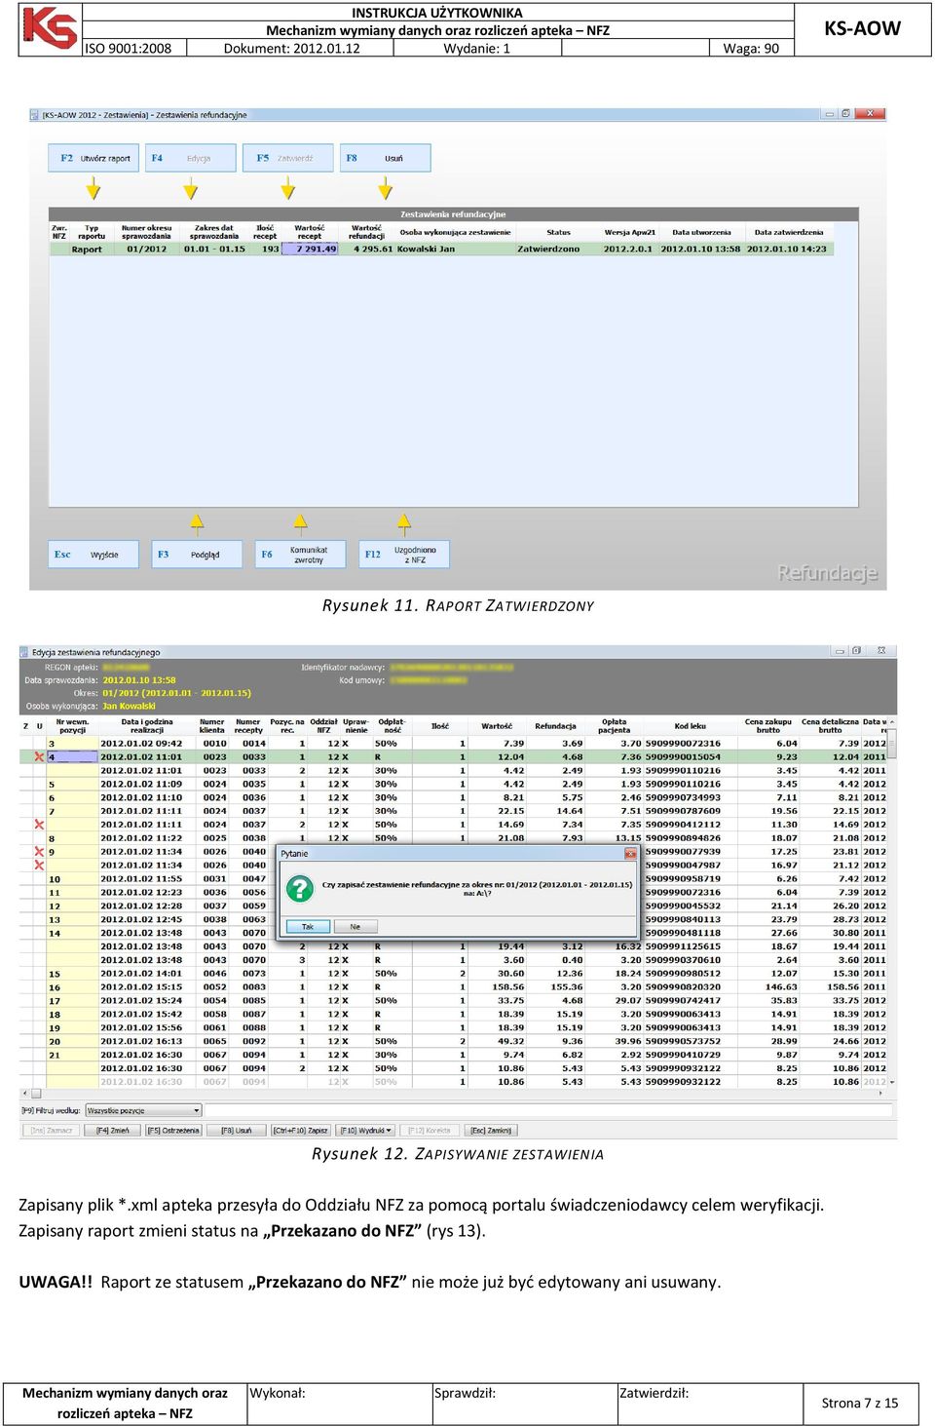Click the [F5] Ostrzeżenia button
Viewport: 935px width, 1426px height.
[x=173, y=1131]
